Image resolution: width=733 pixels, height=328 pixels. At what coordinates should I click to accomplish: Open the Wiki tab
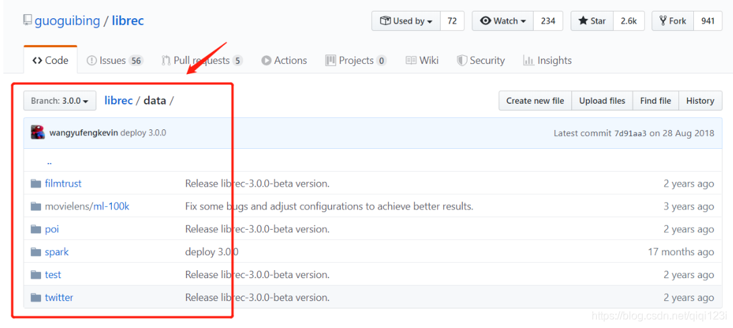[x=422, y=60]
